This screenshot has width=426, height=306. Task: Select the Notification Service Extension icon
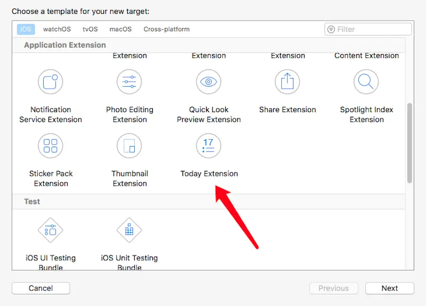[51, 82]
